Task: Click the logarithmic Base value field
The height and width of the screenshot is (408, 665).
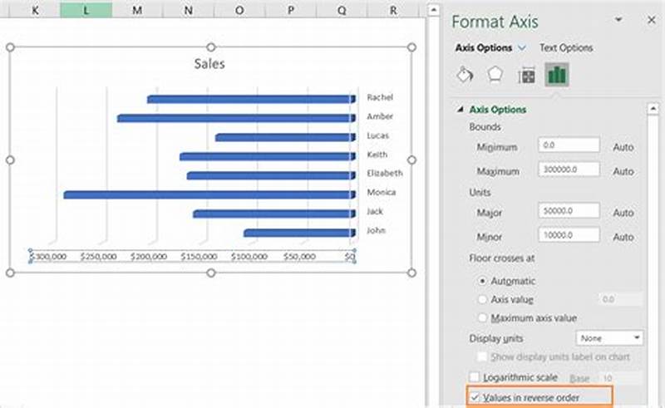Action: tap(620, 378)
